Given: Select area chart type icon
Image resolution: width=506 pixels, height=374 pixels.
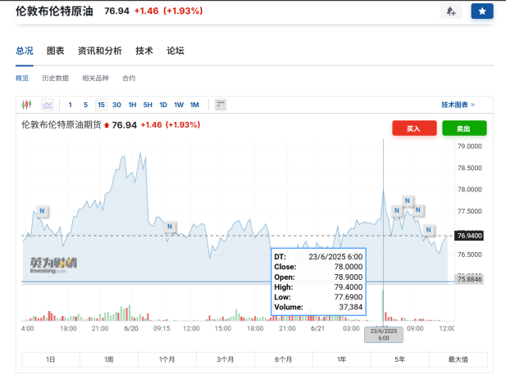Looking at the screenshot, I should 48,105.
